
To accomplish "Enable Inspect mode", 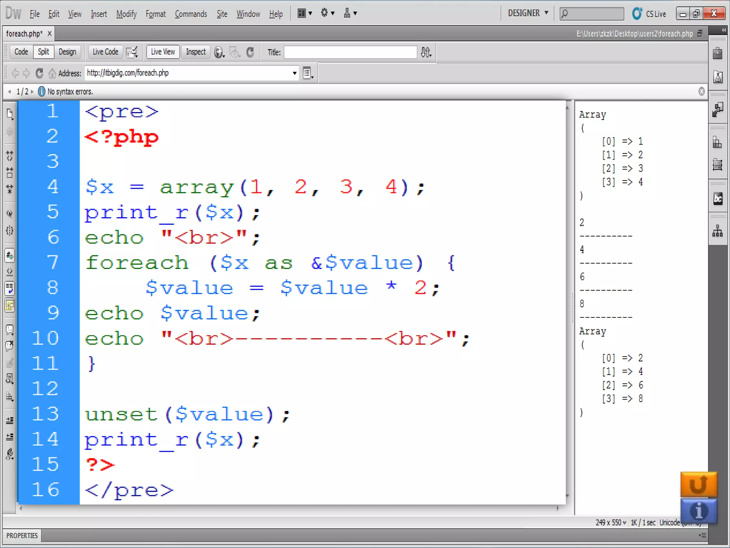I will tap(196, 52).
